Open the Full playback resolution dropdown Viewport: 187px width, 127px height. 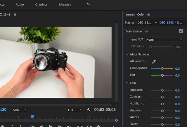75,110
